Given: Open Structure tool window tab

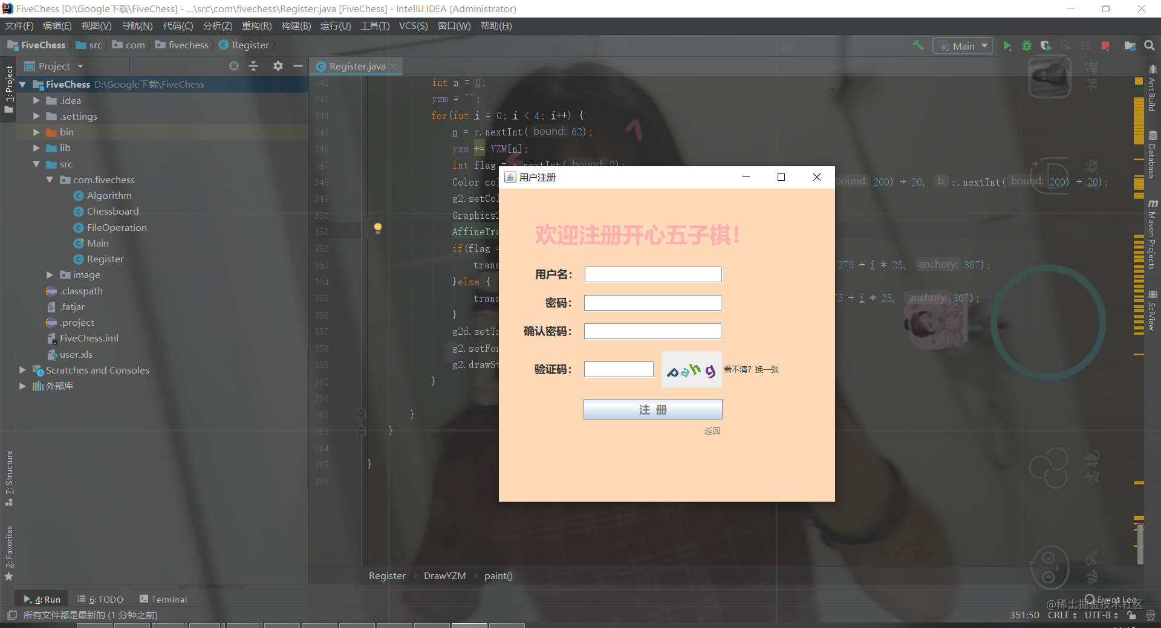Looking at the screenshot, I should pyautogui.click(x=8, y=478).
